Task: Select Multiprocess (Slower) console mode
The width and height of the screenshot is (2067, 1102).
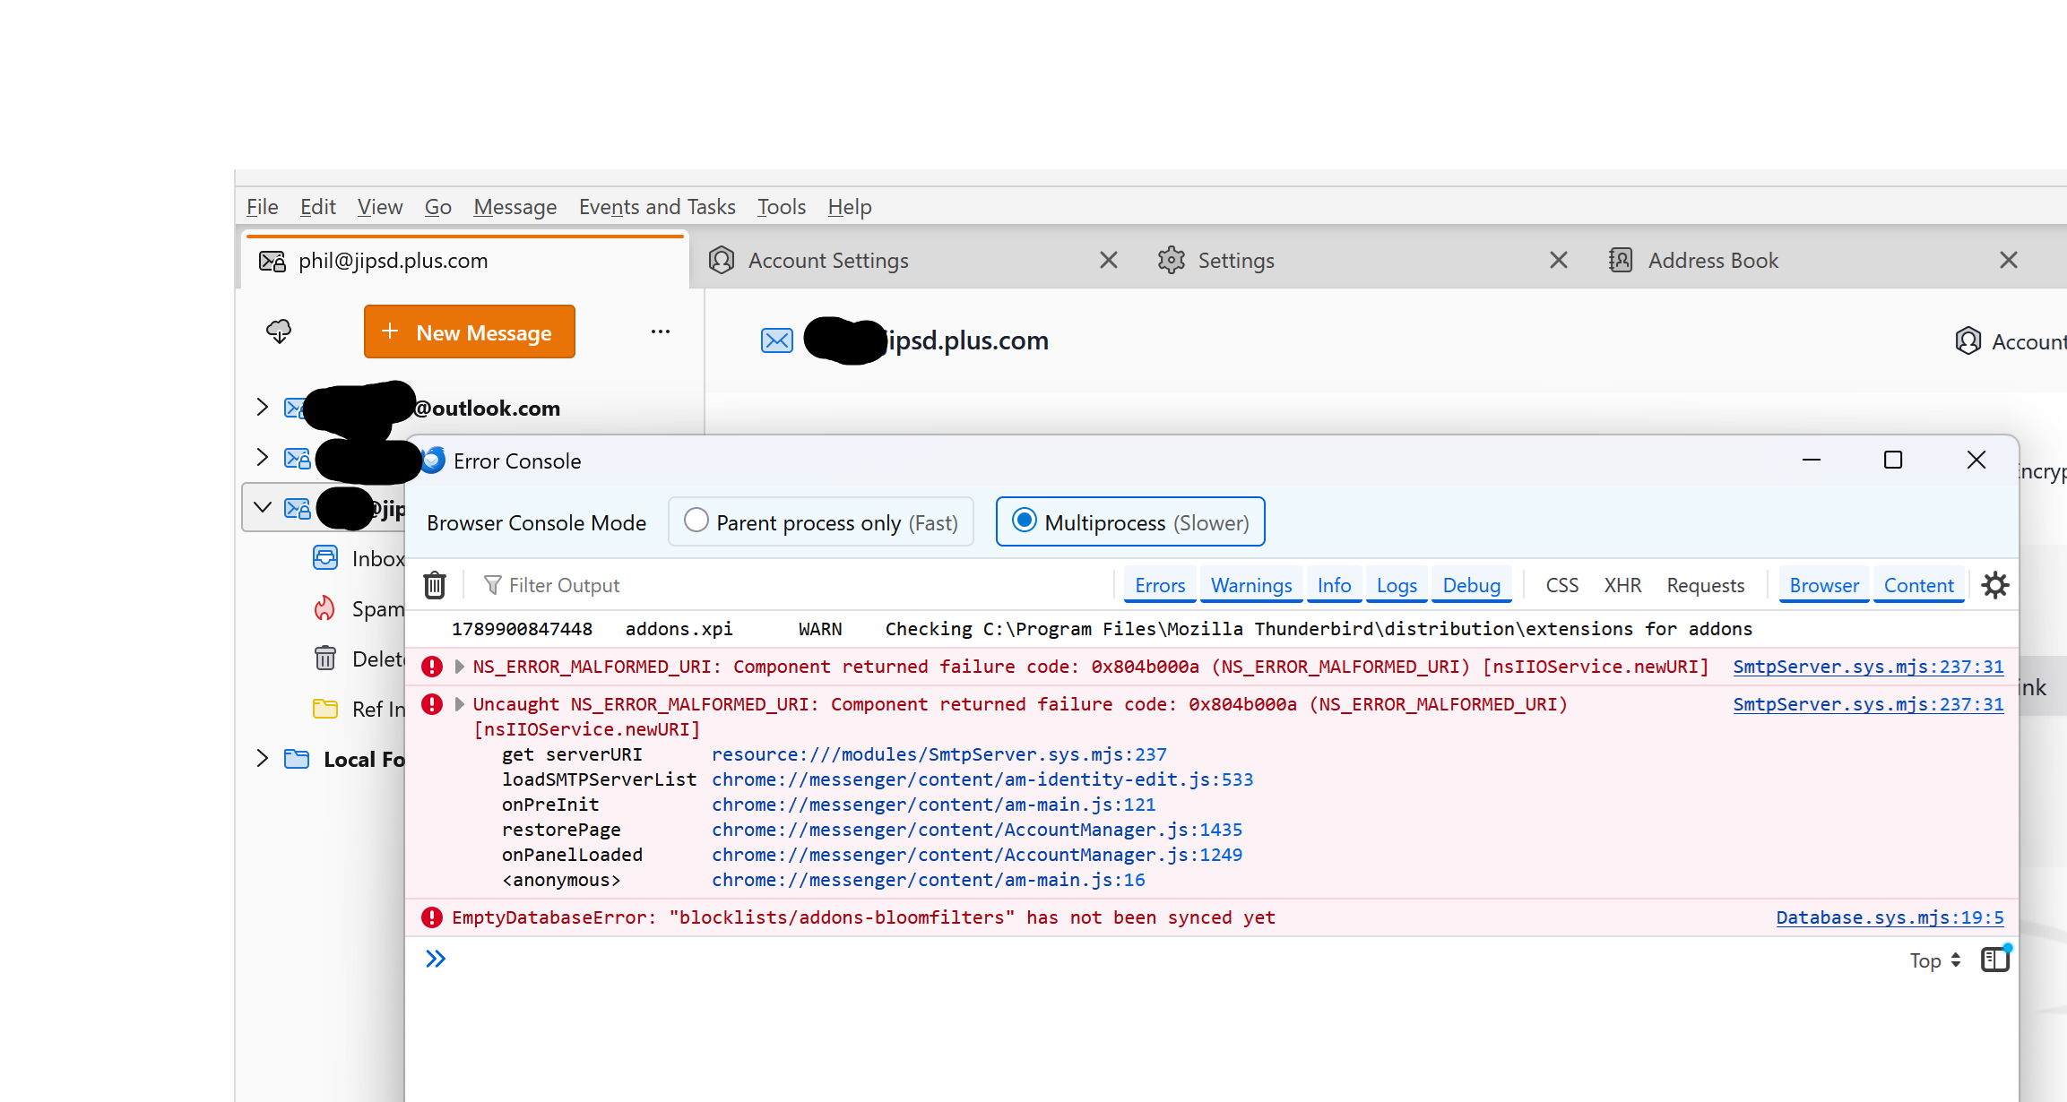Action: point(1130,521)
